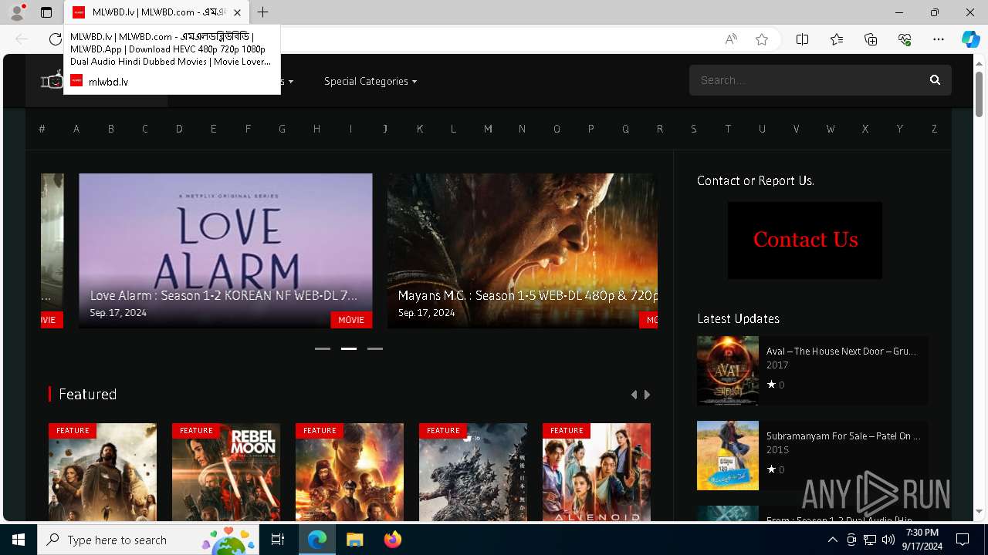Viewport: 988px width, 555px height.
Task: Select the second carousel indicator dash
Action: pos(349,348)
